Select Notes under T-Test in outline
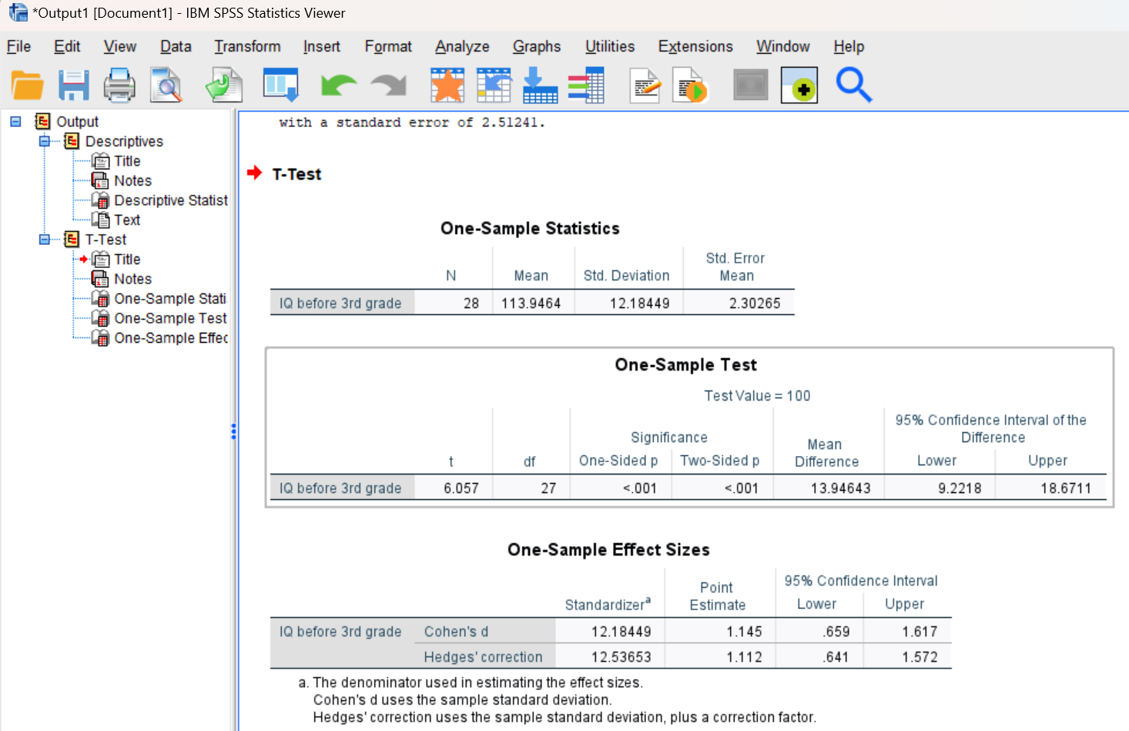The width and height of the screenshot is (1129, 731). (x=133, y=279)
